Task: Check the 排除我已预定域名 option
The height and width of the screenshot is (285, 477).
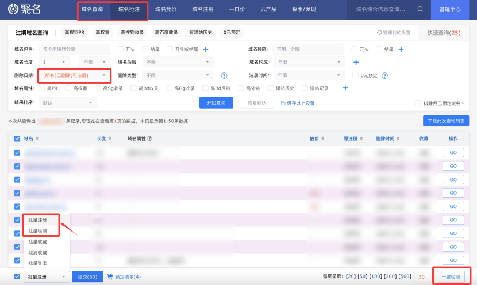Action: (417, 103)
